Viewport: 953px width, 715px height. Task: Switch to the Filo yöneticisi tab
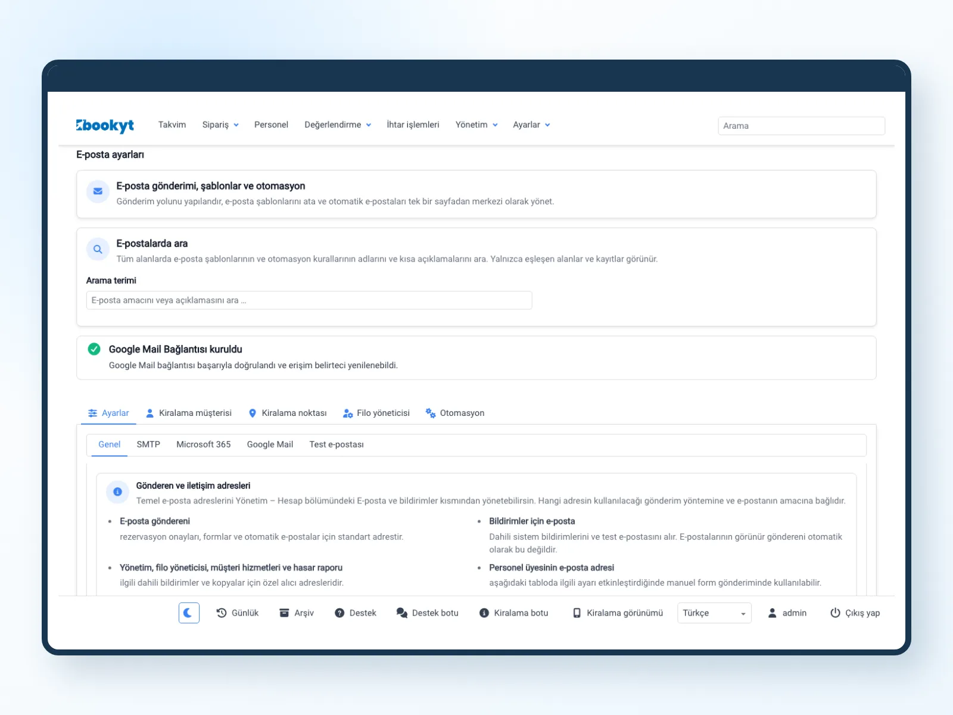click(376, 413)
